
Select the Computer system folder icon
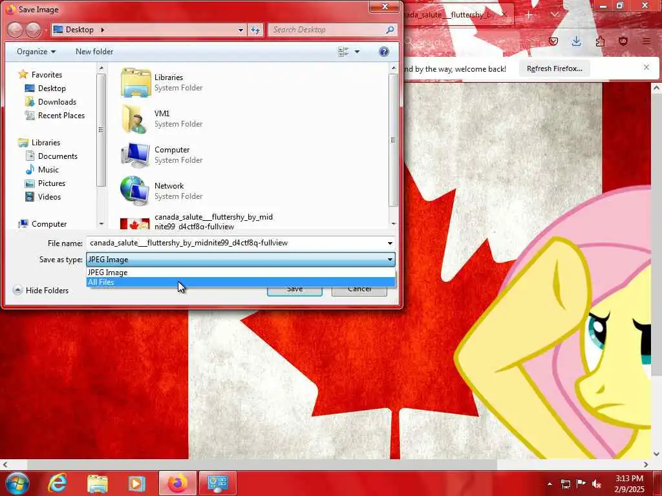[136, 155]
